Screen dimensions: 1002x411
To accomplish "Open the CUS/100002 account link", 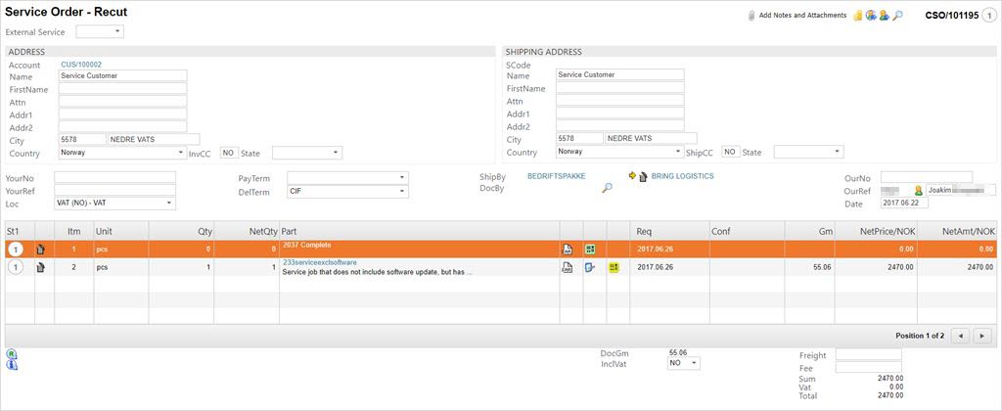I will coord(81,65).
